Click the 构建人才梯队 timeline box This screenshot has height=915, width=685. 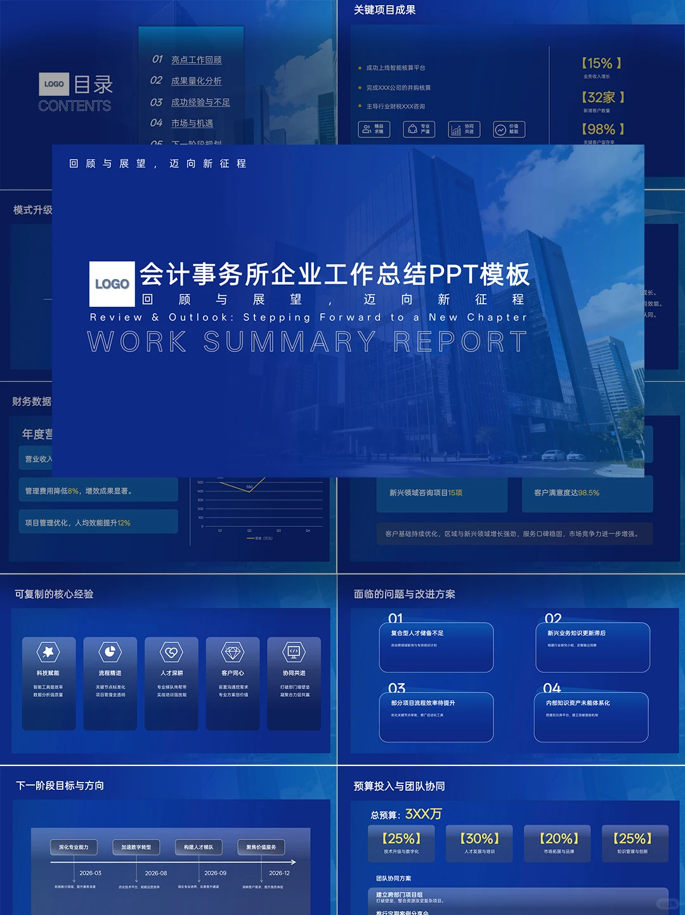tap(199, 847)
